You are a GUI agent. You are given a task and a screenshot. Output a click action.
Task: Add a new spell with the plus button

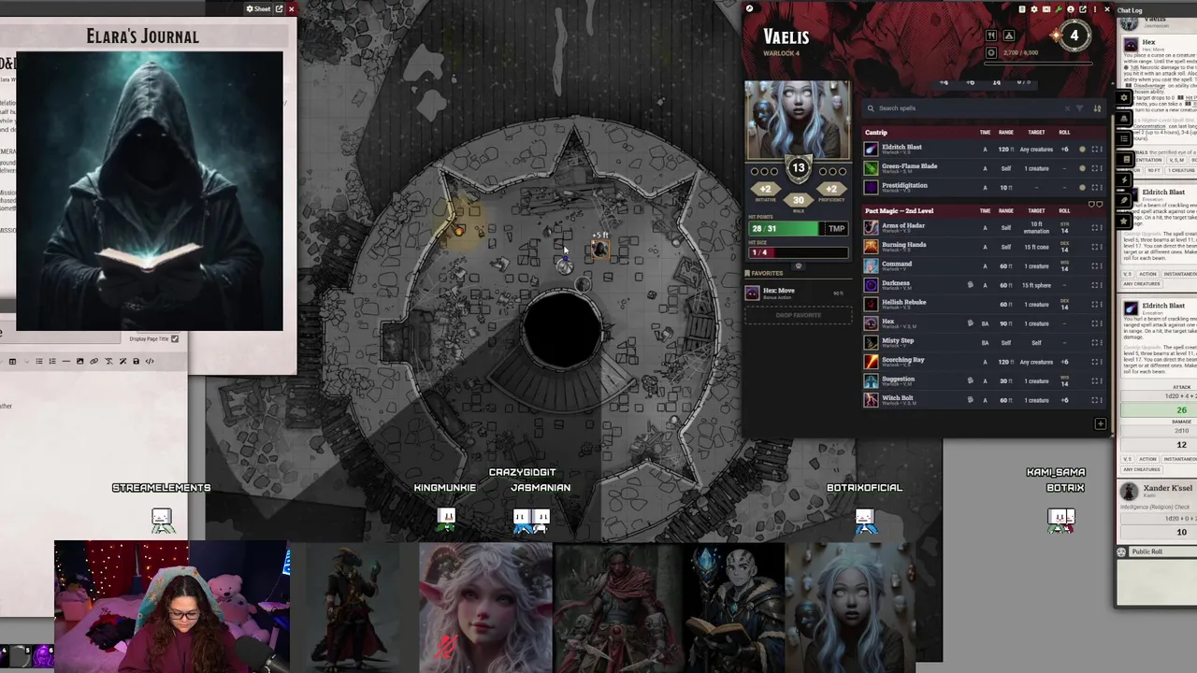1100,423
